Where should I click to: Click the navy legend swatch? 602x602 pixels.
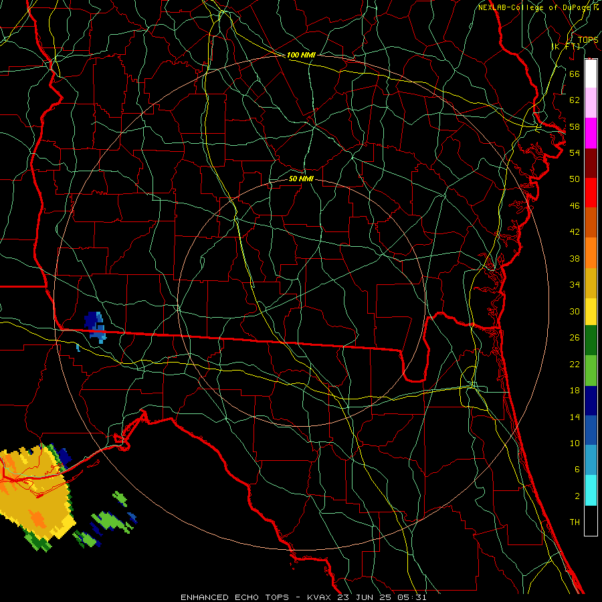(x=591, y=401)
